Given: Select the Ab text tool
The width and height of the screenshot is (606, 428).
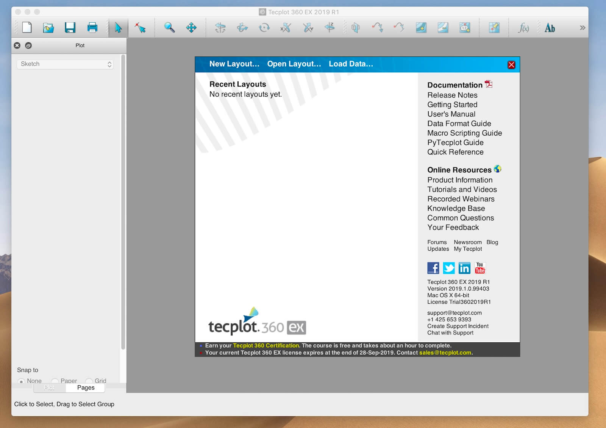Looking at the screenshot, I should click(550, 28).
